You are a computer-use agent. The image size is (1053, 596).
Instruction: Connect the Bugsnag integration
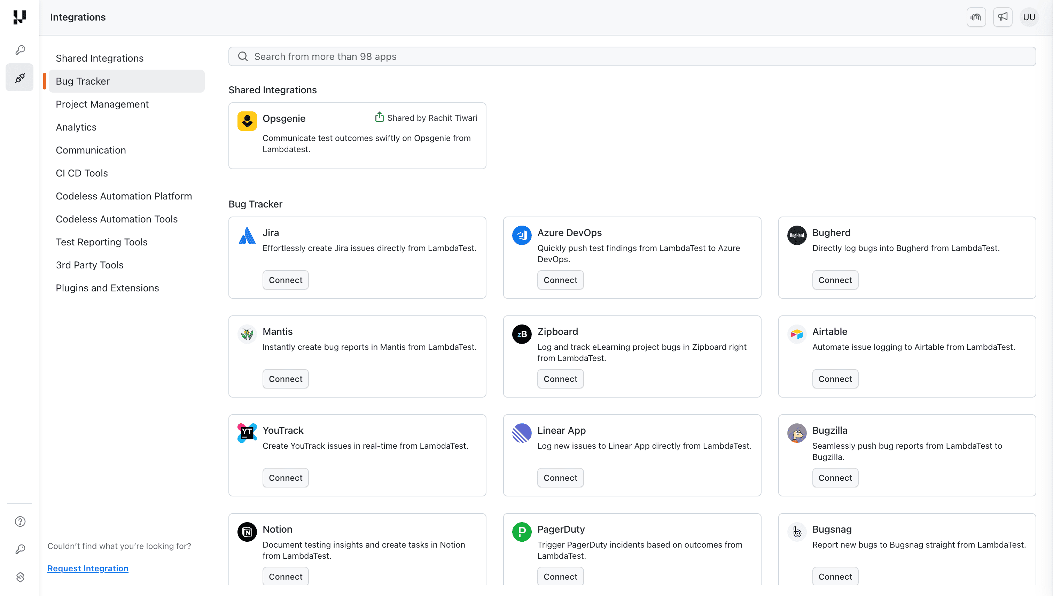click(x=835, y=576)
